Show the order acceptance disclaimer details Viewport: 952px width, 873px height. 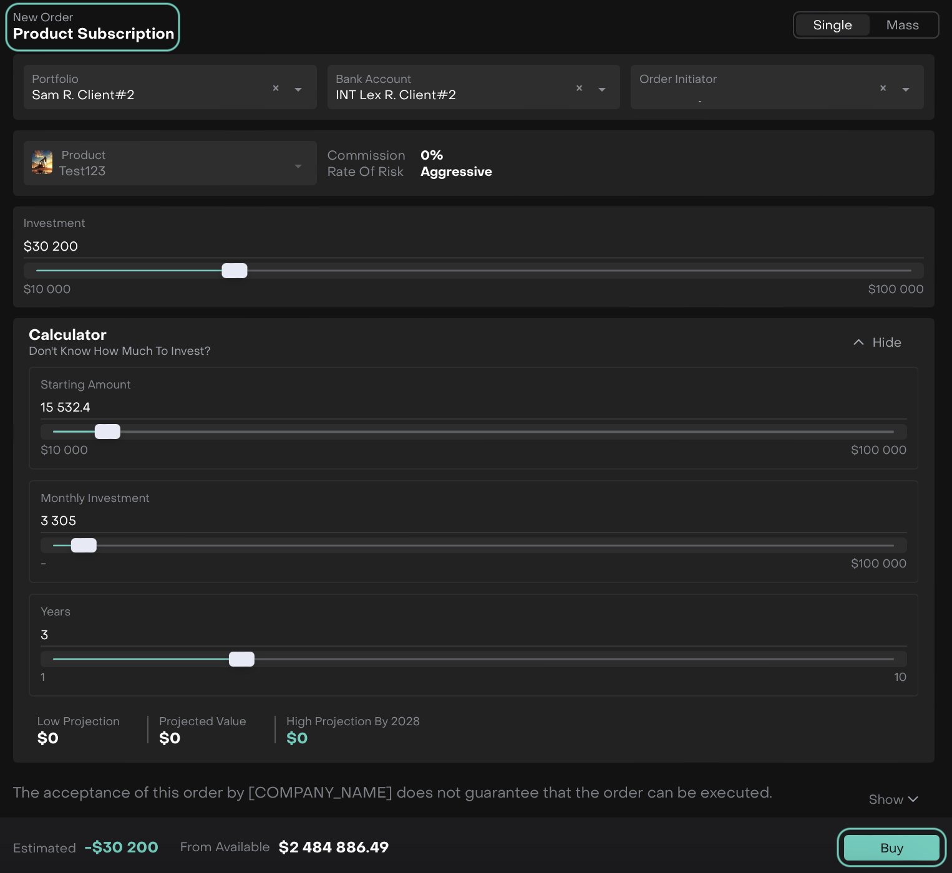(x=886, y=799)
